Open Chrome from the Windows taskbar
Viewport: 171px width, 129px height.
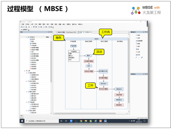[81, 121]
